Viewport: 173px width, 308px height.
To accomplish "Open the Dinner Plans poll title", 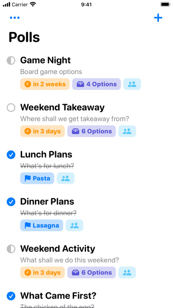I will 47,202.
